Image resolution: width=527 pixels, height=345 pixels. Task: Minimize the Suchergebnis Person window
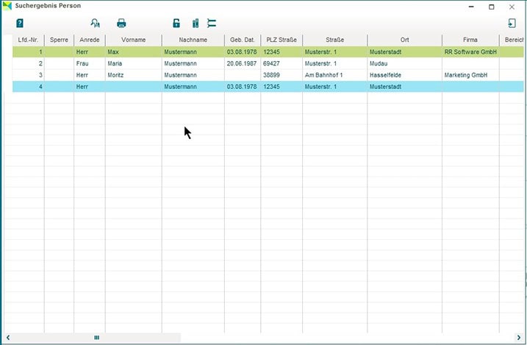(x=471, y=7)
